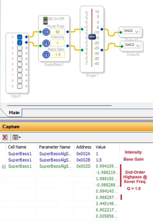Edit the Bass Gain value 1.5
The image size is (153, 223).
(x=58, y=55)
